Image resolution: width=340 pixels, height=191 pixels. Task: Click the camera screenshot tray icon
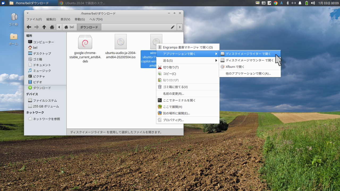pos(263,3)
